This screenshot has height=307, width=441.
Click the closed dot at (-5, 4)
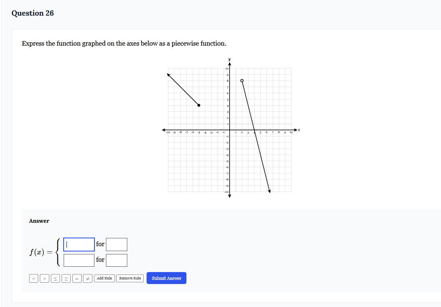click(x=199, y=106)
